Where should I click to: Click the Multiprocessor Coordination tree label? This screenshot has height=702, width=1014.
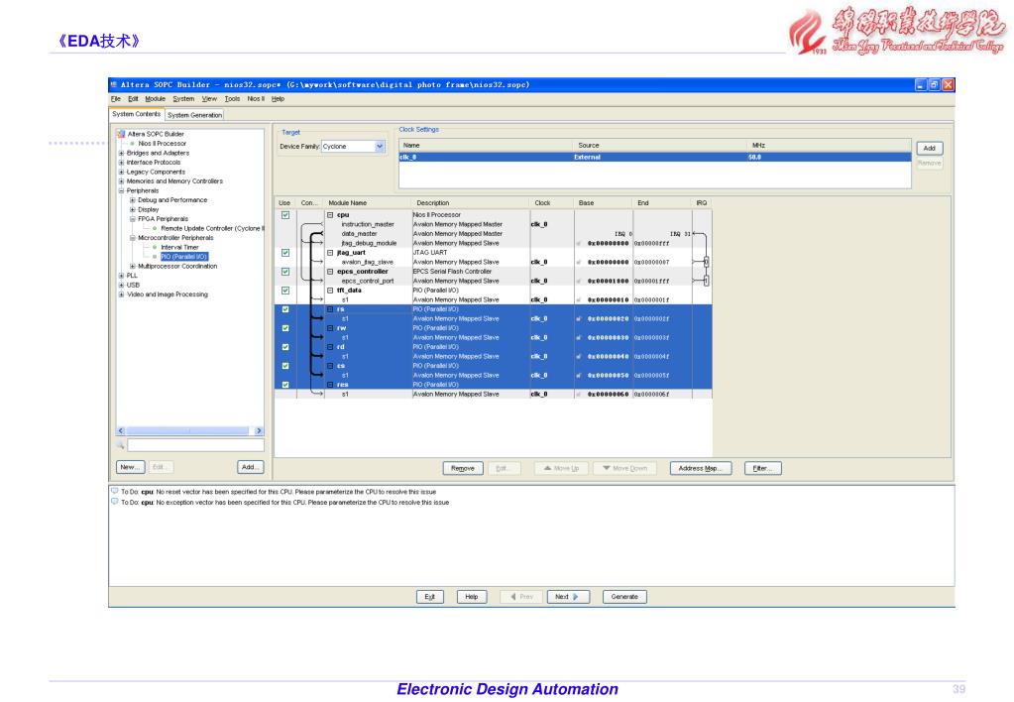(x=177, y=266)
